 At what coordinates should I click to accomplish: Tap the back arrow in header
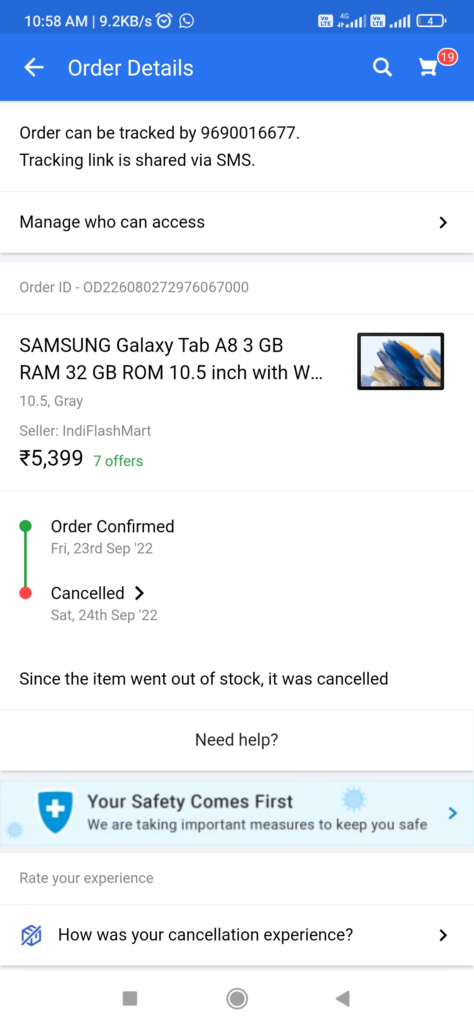[34, 68]
